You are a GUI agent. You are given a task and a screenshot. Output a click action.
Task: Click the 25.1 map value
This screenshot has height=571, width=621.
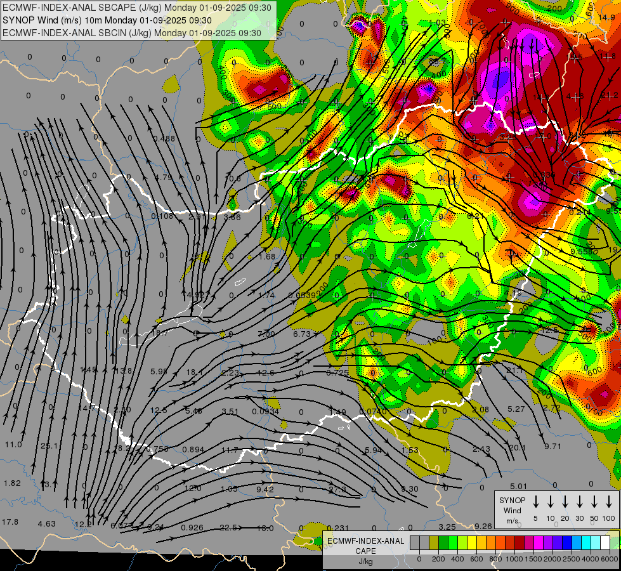[x=49, y=446]
